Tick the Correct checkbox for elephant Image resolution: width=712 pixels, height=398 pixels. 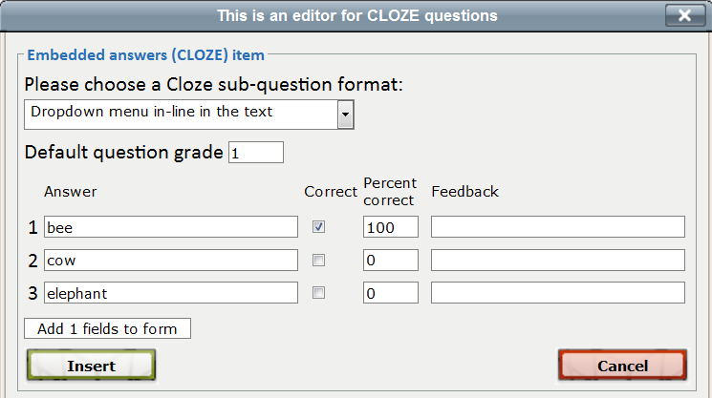click(319, 293)
